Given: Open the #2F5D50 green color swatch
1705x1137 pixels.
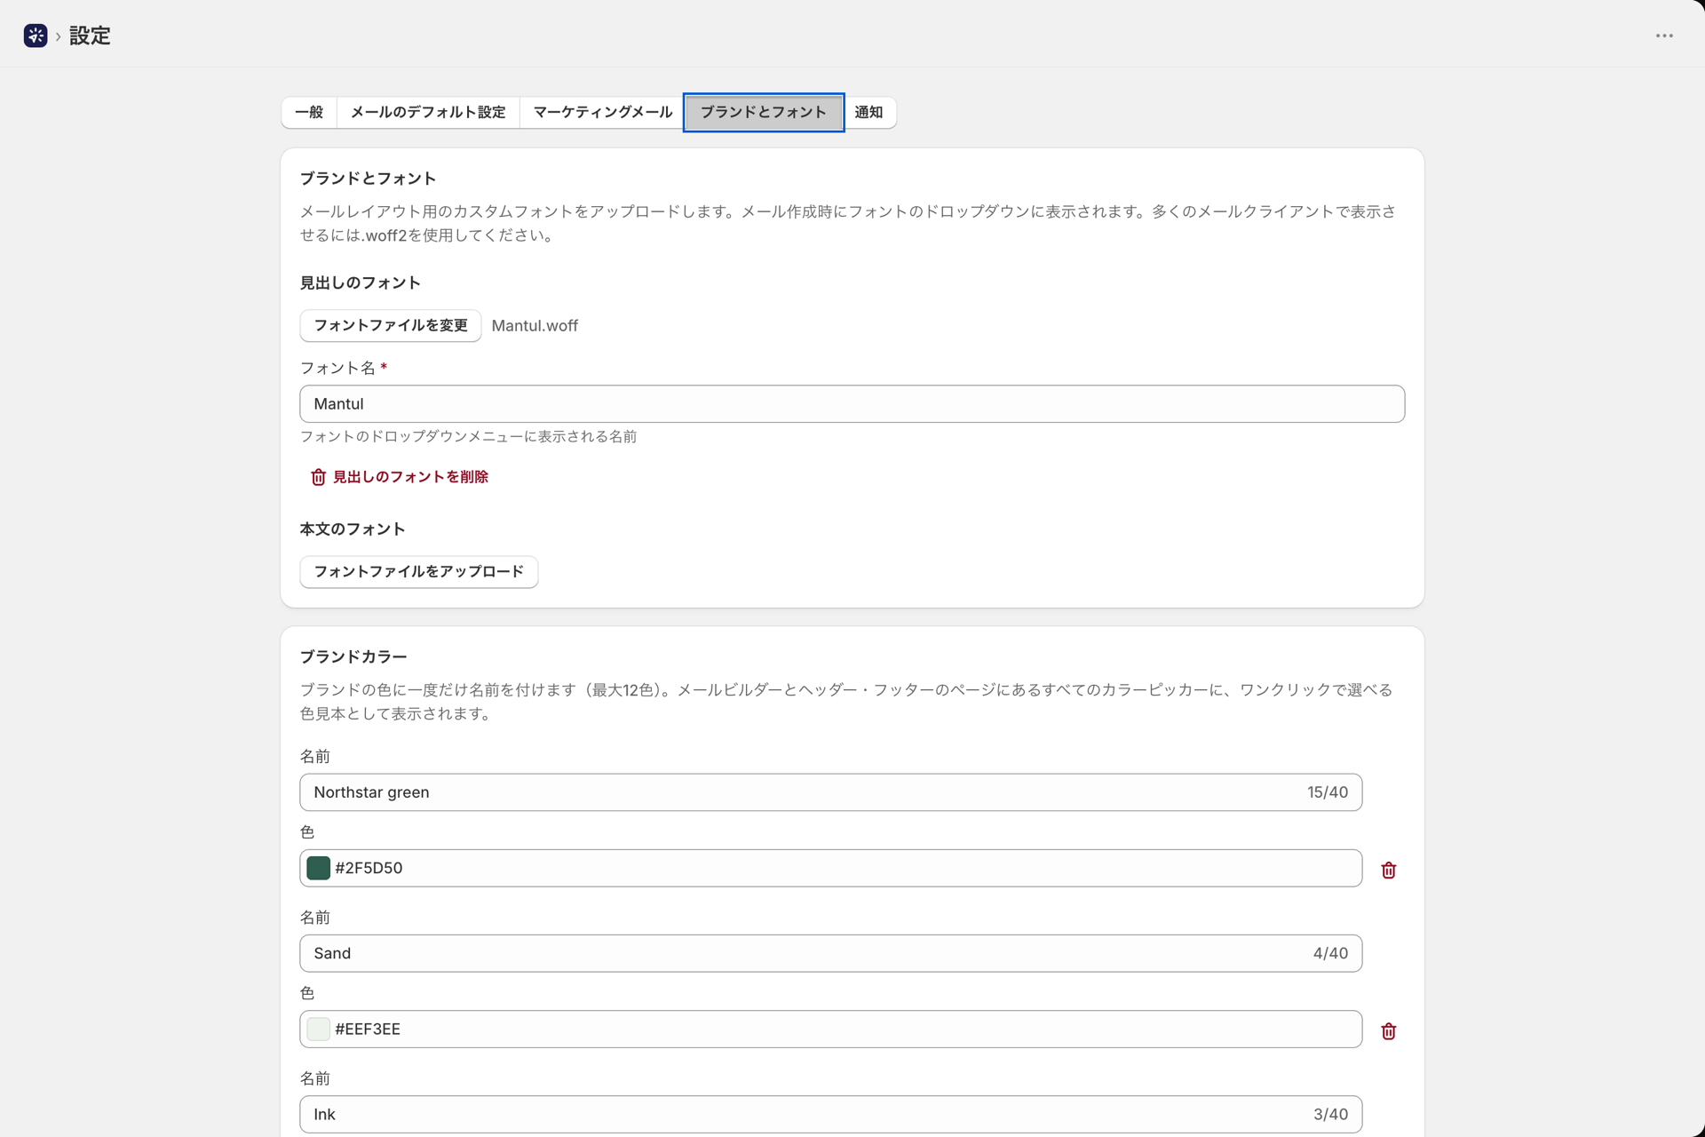Looking at the screenshot, I should [319, 868].
